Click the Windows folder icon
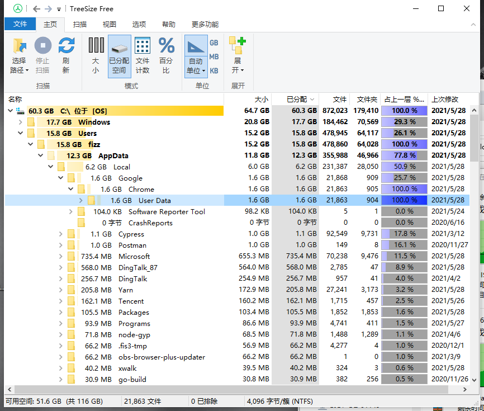484x411 pixels. pyautogui.click(x=31, y=122)
